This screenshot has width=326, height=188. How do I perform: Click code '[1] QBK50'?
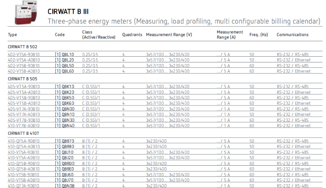tap(64, 98)
